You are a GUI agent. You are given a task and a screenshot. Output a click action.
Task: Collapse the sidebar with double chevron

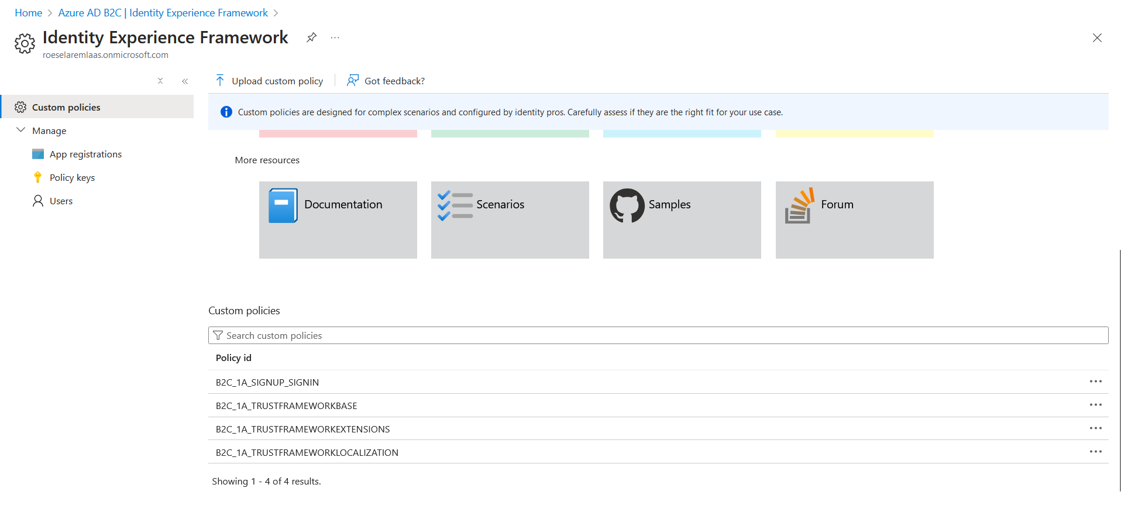click(x=185, y=81)
